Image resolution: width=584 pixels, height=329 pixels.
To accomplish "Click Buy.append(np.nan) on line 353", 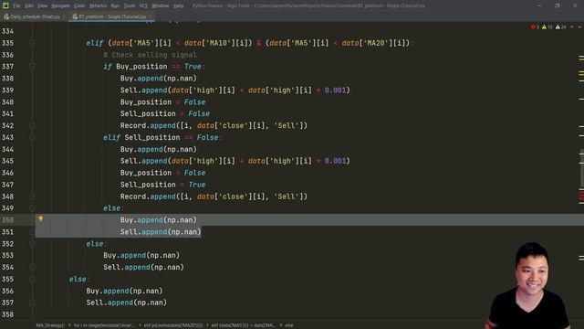I will point(141,256).
